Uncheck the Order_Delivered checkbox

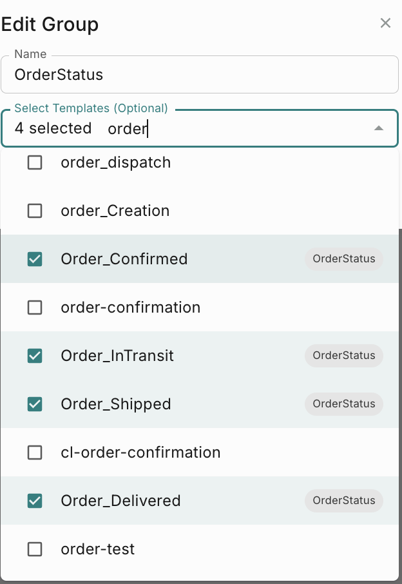pos(35,501)
